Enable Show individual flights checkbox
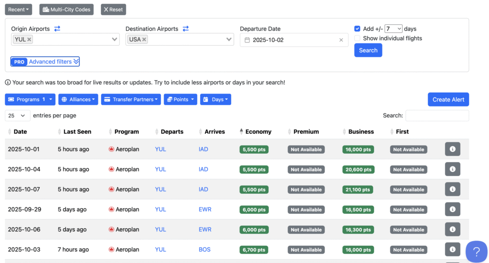The height and width of the screenshot is (263, 489). pyautogui.click(x=357, y=38)
